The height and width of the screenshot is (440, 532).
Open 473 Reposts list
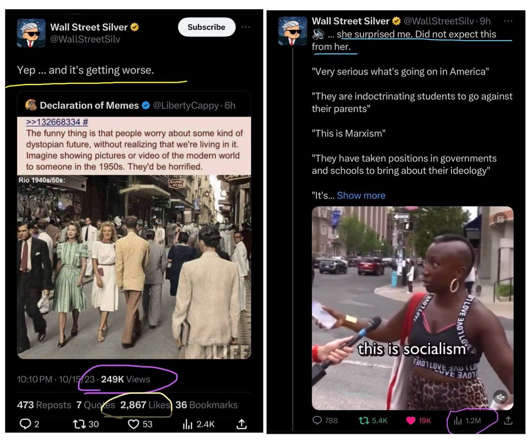(44, 405)
